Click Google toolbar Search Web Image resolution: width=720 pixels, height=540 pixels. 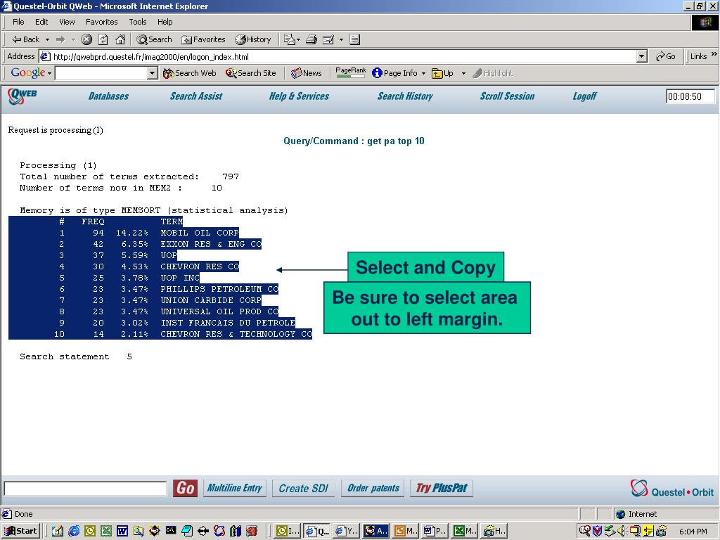coord(190,73)
